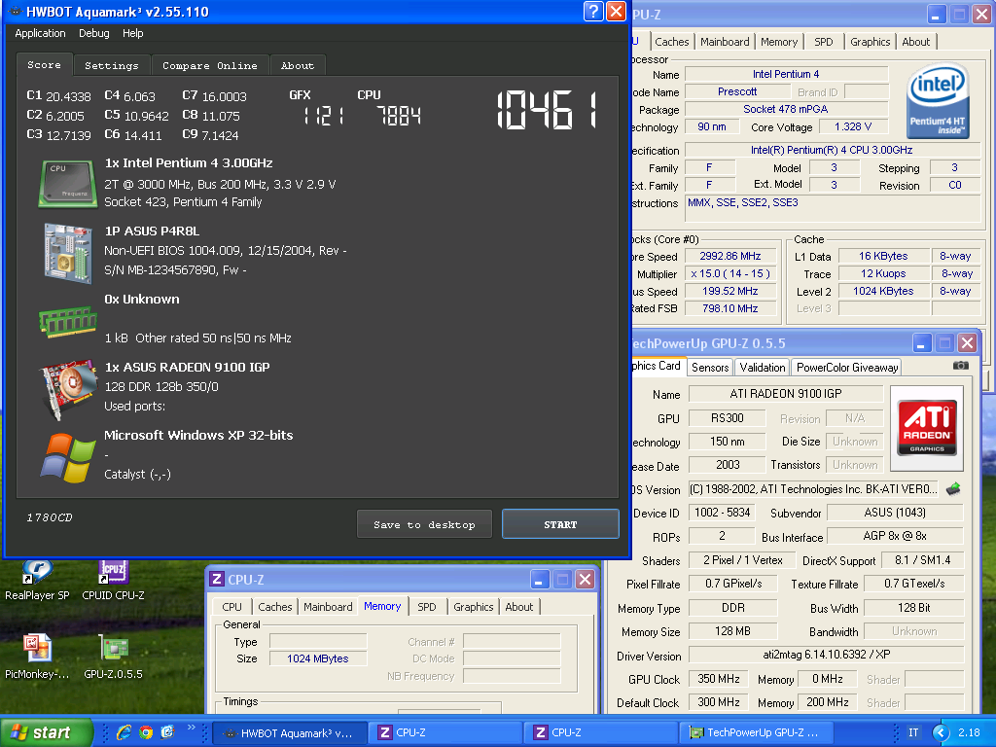The height and width of the screenshot is (747, 996).
Task: Switch to the second CPU-Z taskbar button
Action: pyautogui.click(x=602, y=732)
